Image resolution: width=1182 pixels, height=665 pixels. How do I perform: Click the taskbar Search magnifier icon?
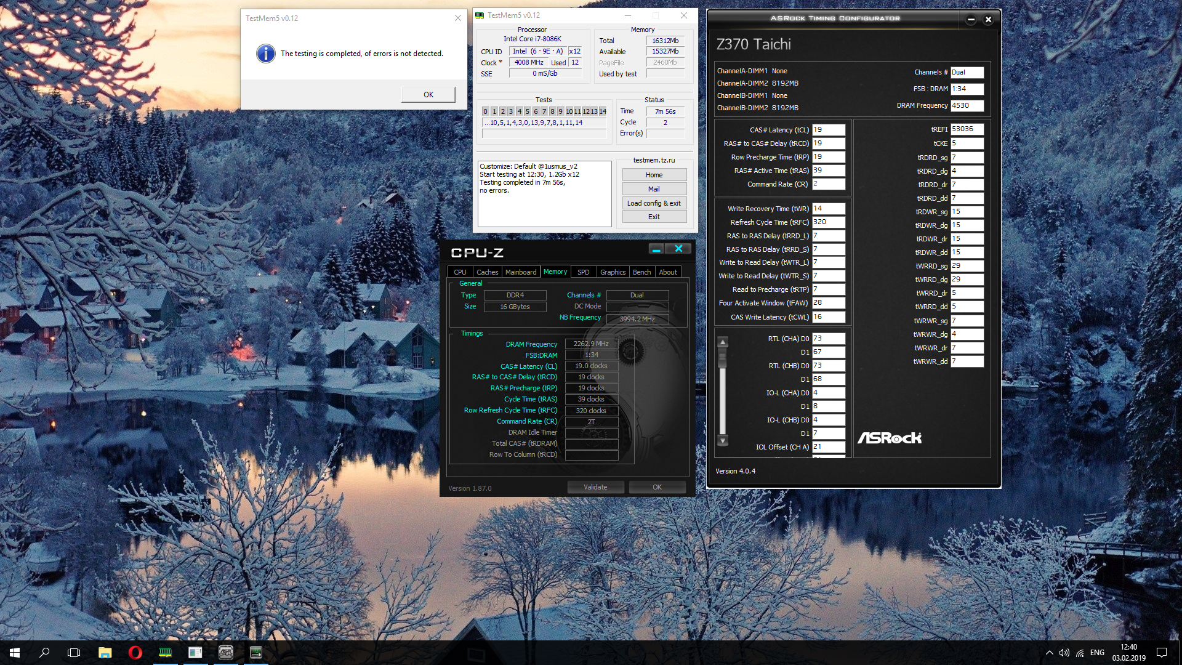tap(44, 653)
